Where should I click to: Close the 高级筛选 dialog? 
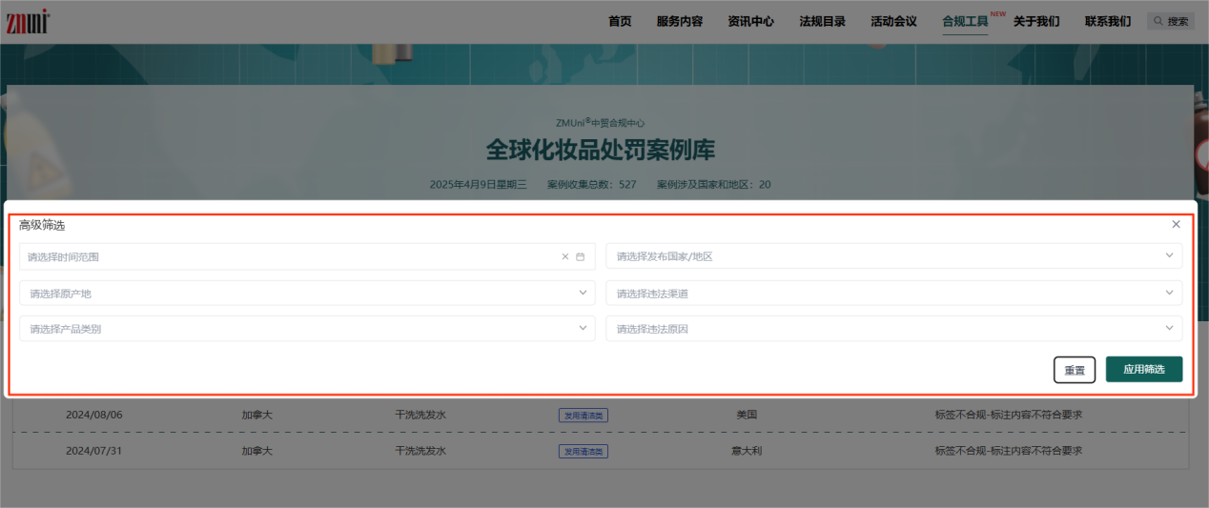(x=1176, y=224)
